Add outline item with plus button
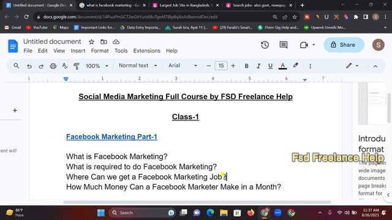Screen dimensions: 392x220 coord(15,110)
